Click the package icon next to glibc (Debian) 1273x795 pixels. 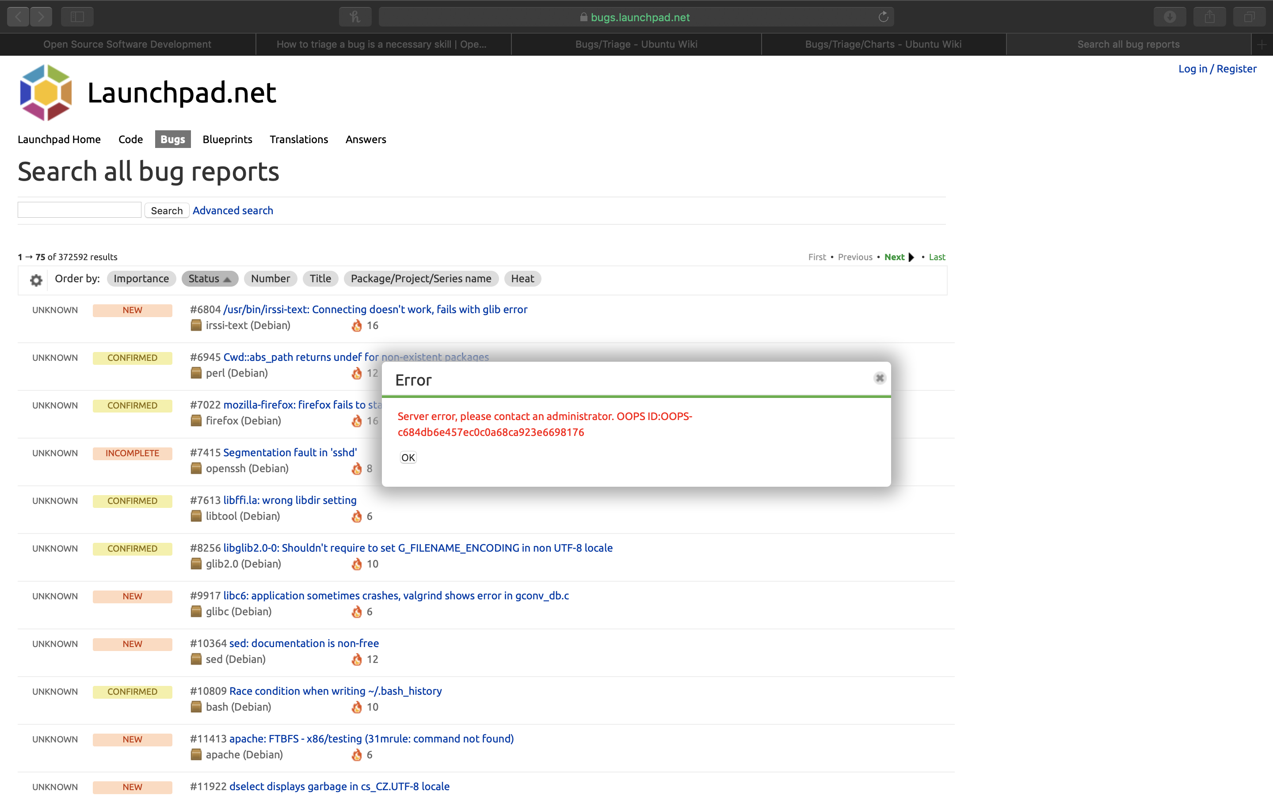point(196,612)
